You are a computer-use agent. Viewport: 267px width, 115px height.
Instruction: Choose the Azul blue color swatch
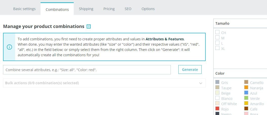(246, 93)
